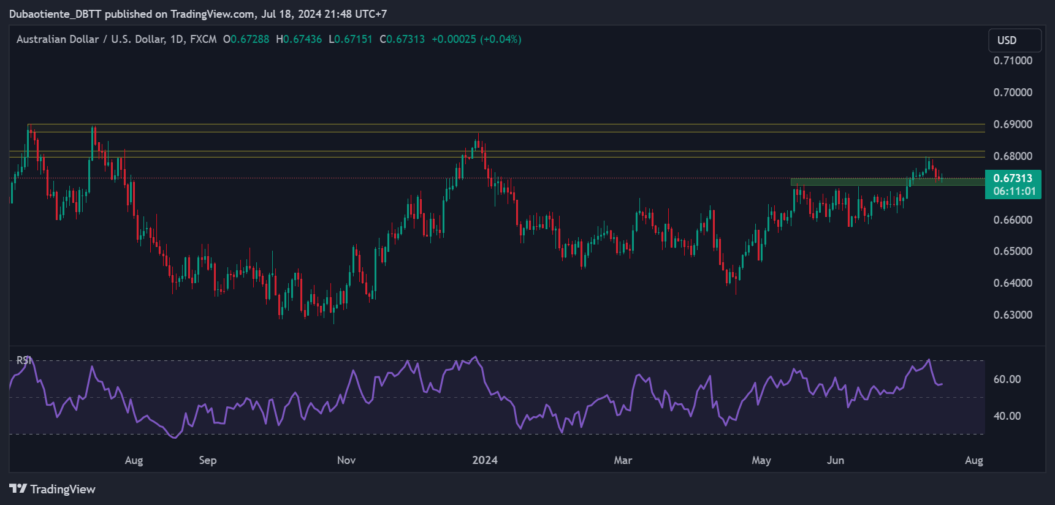Click the 0.70000 price axis label
This screenshot has height=505, width=1055.
(1013, 93)
